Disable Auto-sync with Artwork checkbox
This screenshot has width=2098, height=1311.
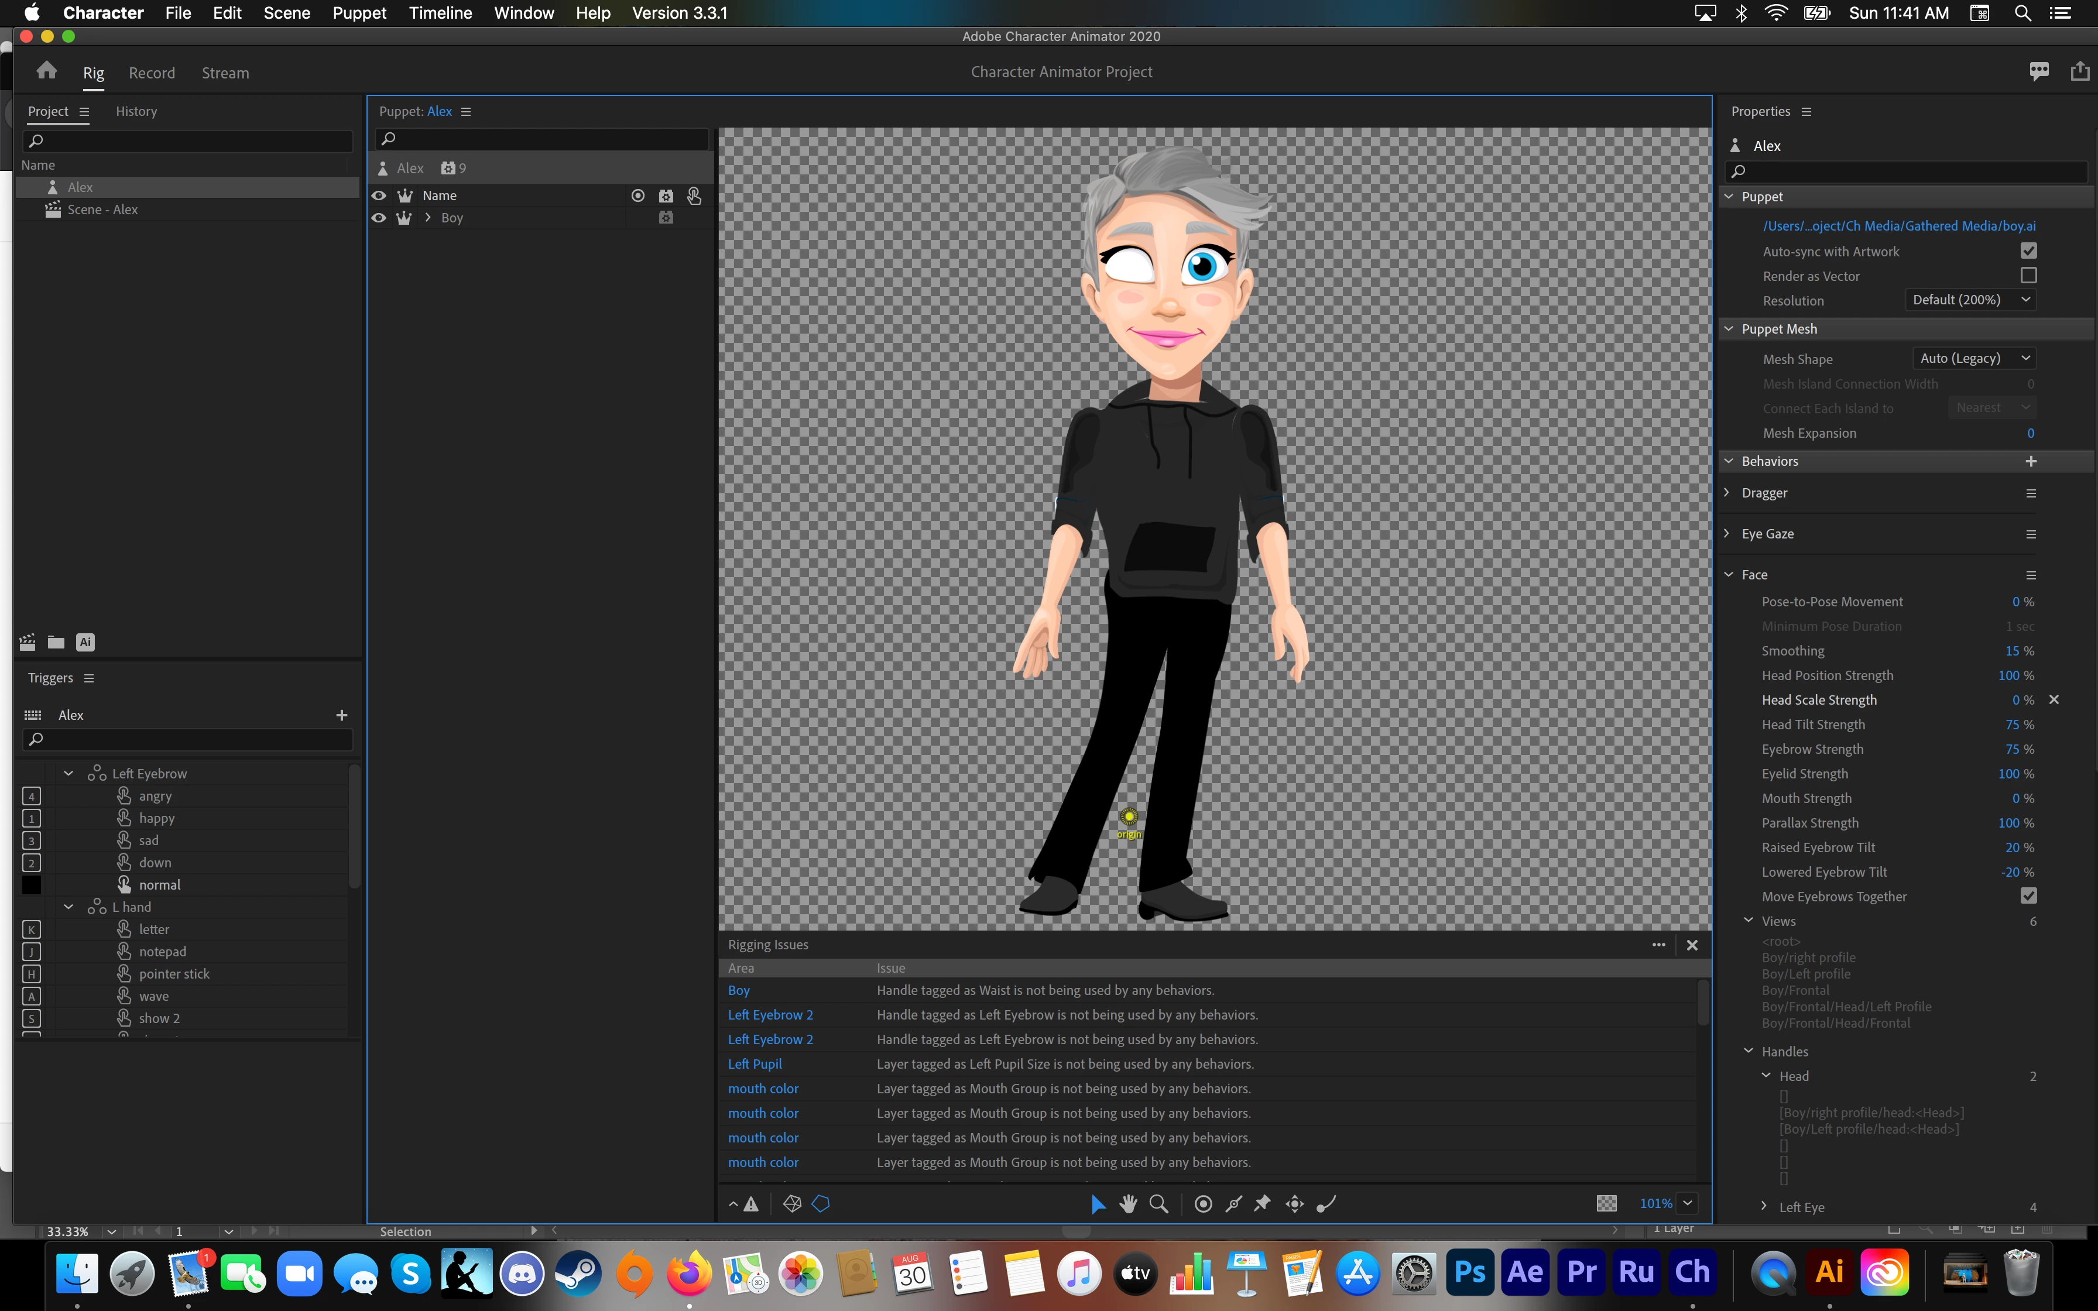pyautogui.click(x=2028, y=252)
